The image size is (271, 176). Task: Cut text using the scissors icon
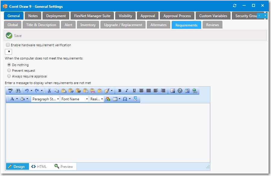pyautogui.click(x=49, y=91)
